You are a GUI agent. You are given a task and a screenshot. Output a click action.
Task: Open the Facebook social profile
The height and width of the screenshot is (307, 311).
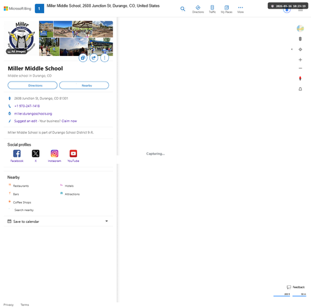coord(17,156)
